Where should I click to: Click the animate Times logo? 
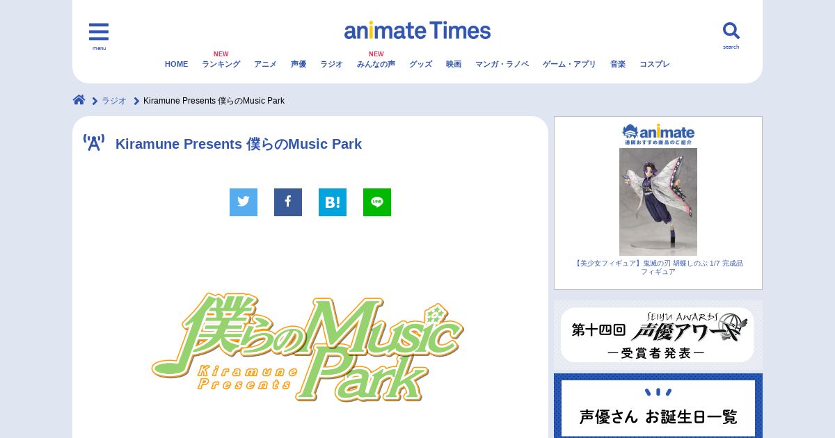tap(417, 31)
